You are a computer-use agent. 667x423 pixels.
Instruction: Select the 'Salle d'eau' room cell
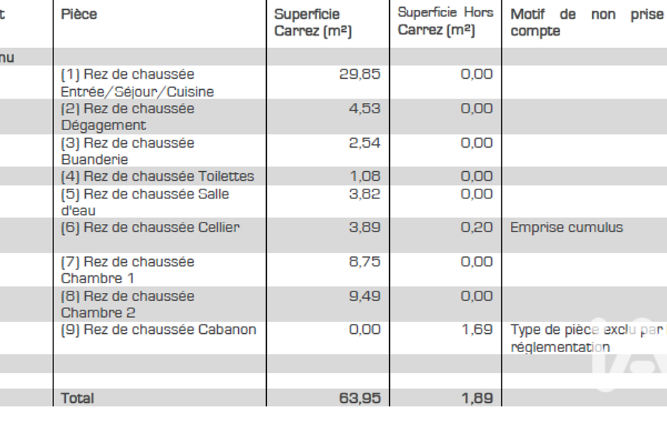click(145, 202)
